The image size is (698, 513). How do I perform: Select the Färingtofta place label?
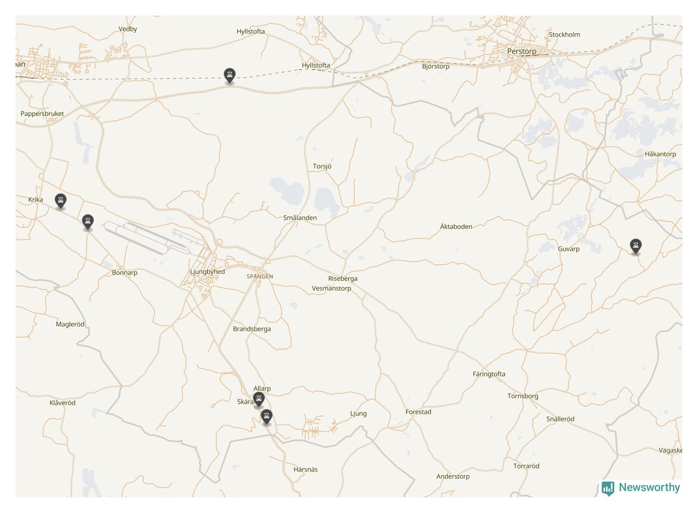489,374
